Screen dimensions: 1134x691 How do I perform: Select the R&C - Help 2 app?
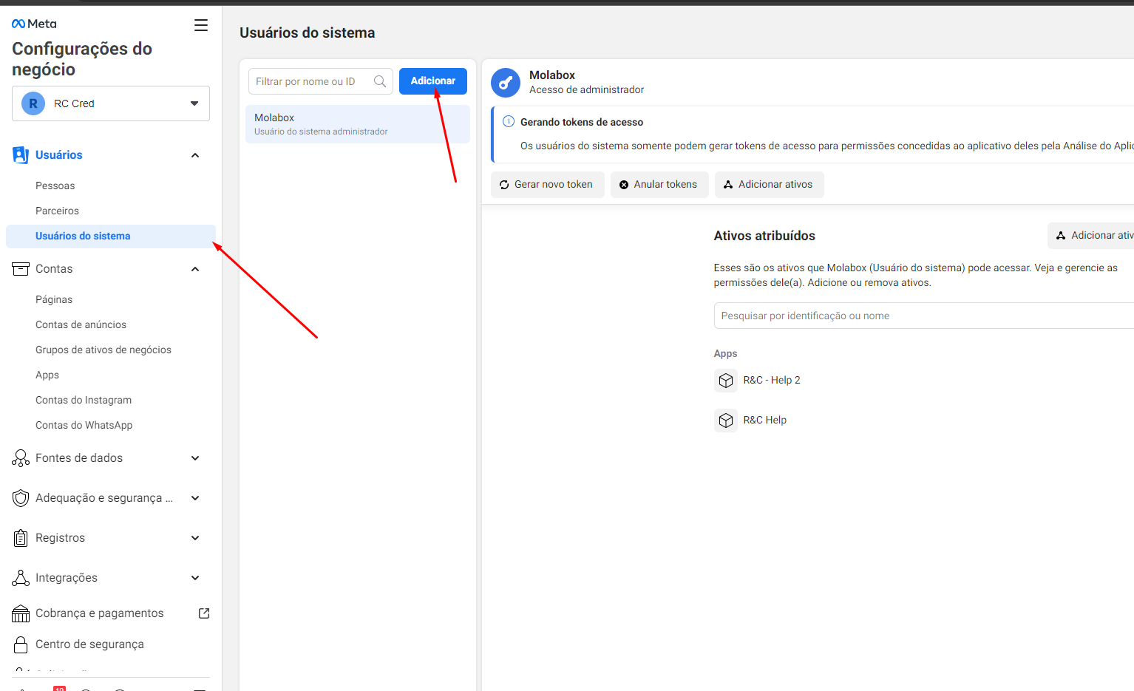772,380
